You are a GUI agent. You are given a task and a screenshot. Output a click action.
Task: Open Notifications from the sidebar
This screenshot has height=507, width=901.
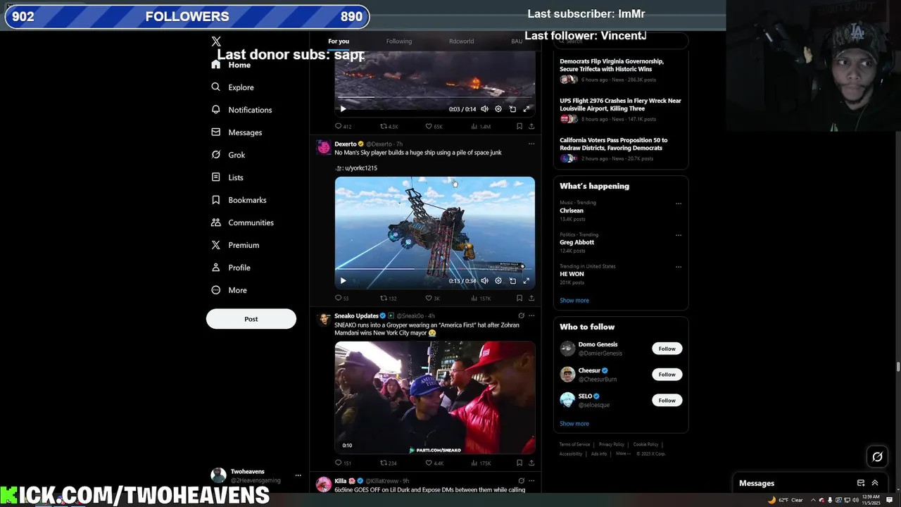point(241,110)
